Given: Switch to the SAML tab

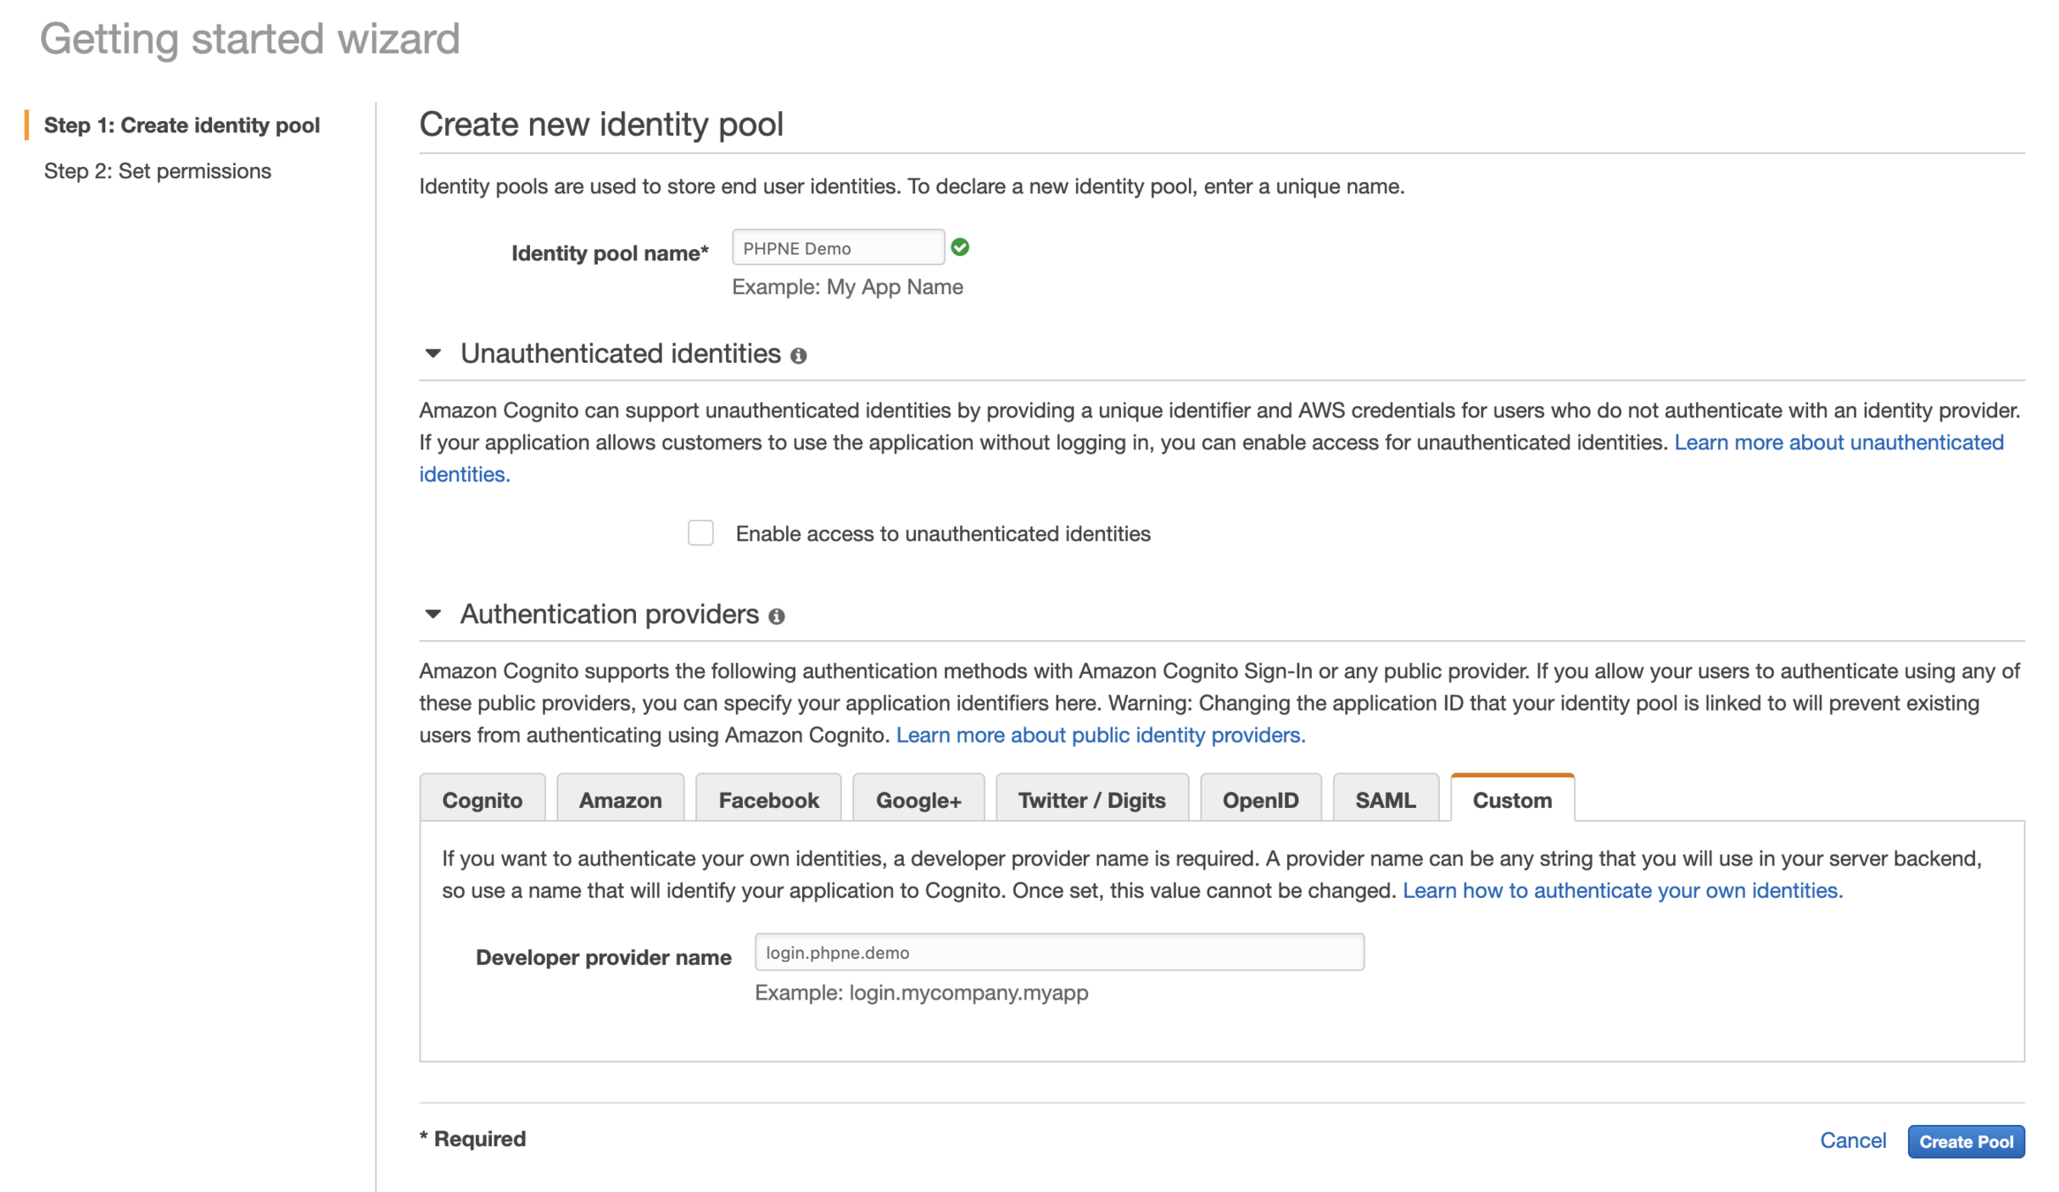Looking at the screenshot, I should [x=1385, y=800].
